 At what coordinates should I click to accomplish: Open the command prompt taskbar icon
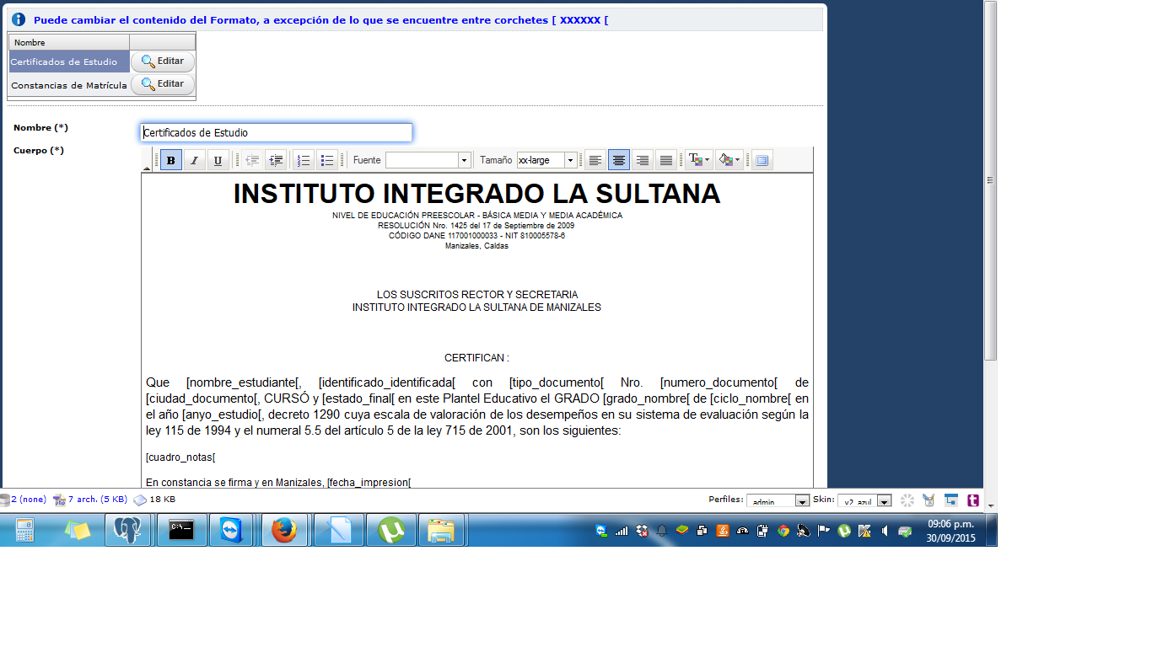(x=181, y=530)
